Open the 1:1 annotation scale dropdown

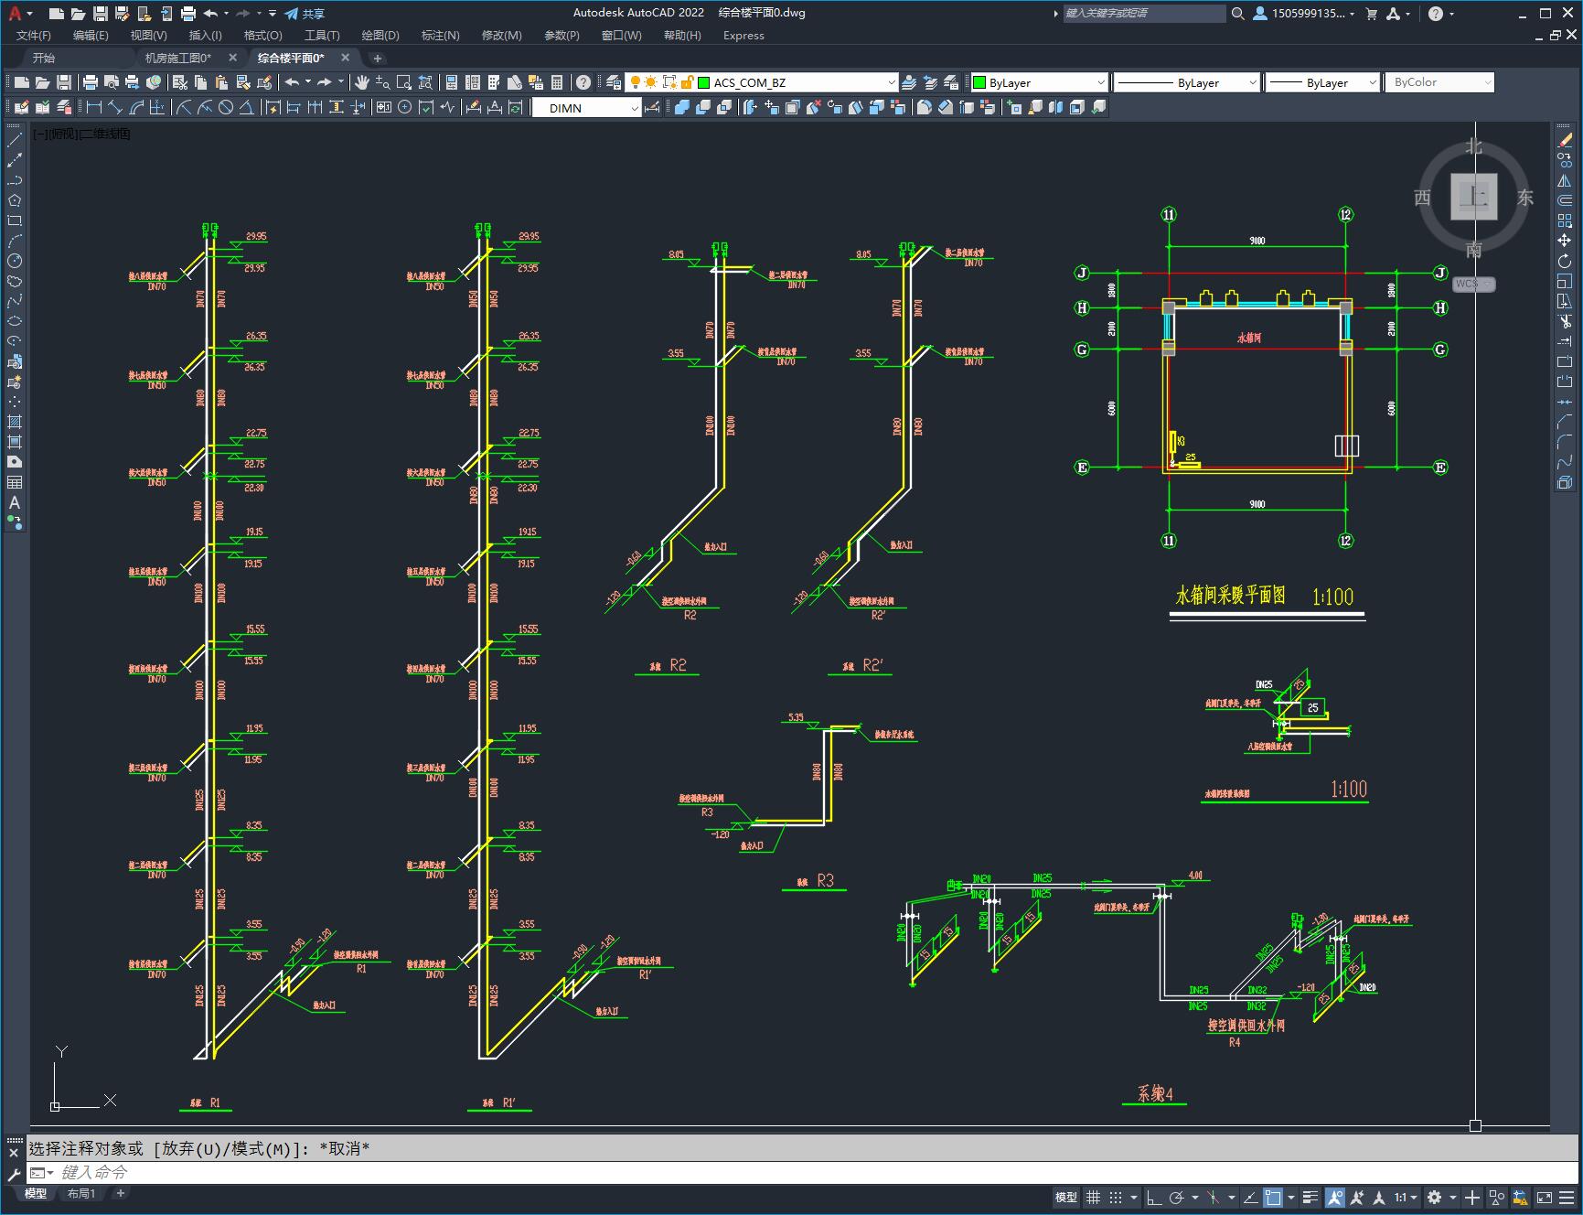pos(1407,1197)
